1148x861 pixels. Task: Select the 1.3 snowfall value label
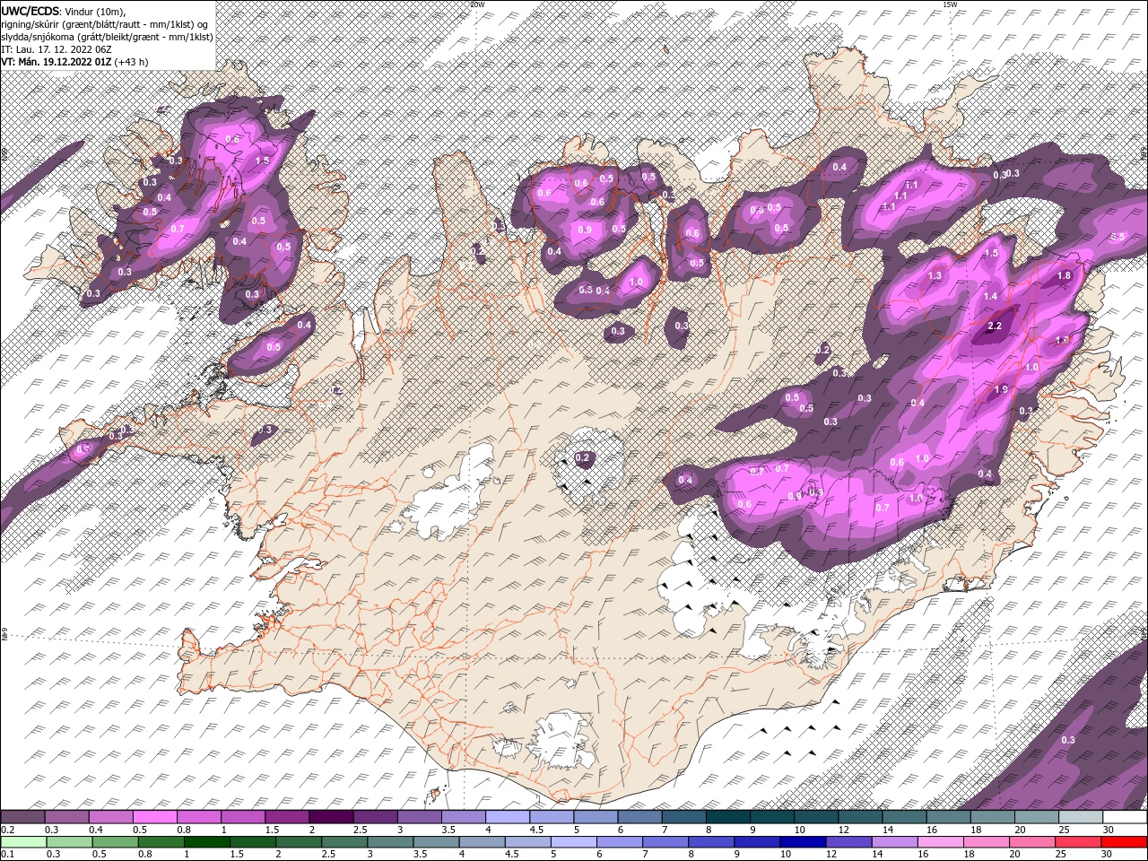point(935,275)
